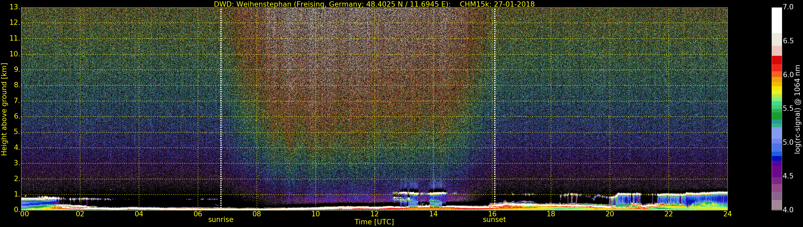Click the time axis tick '12'
803x227 pixels.
pos(375,214)
